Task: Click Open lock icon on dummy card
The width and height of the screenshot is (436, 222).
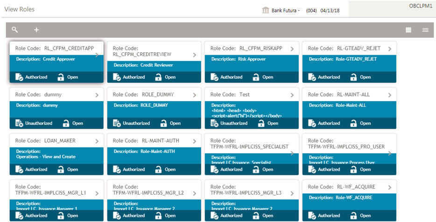Action: coord(66,123)
